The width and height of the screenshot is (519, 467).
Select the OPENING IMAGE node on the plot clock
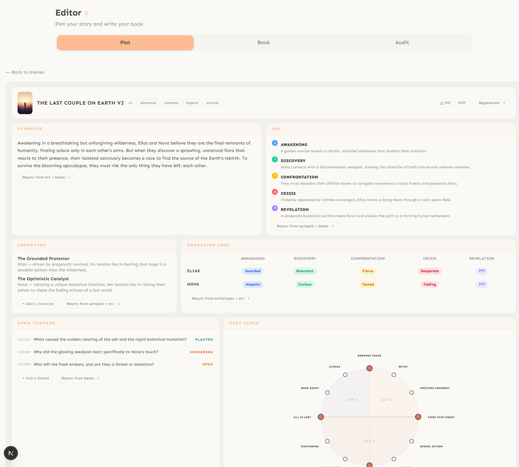369,368
